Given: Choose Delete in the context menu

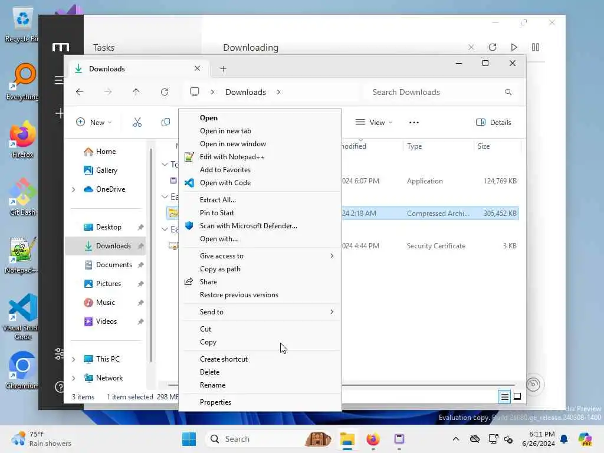Looking at the screenshot, I should point(209,372).
